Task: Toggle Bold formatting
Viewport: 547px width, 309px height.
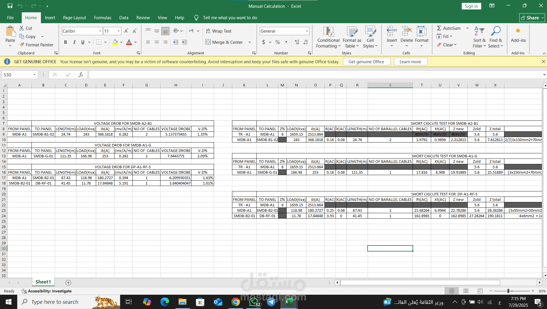Action: (x=66, y=42)
